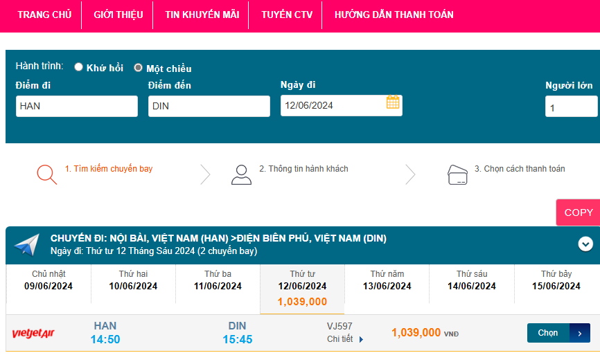600x362 pixels.
Task: Click the paper plane flight icon
Action: tap(26, 245)
